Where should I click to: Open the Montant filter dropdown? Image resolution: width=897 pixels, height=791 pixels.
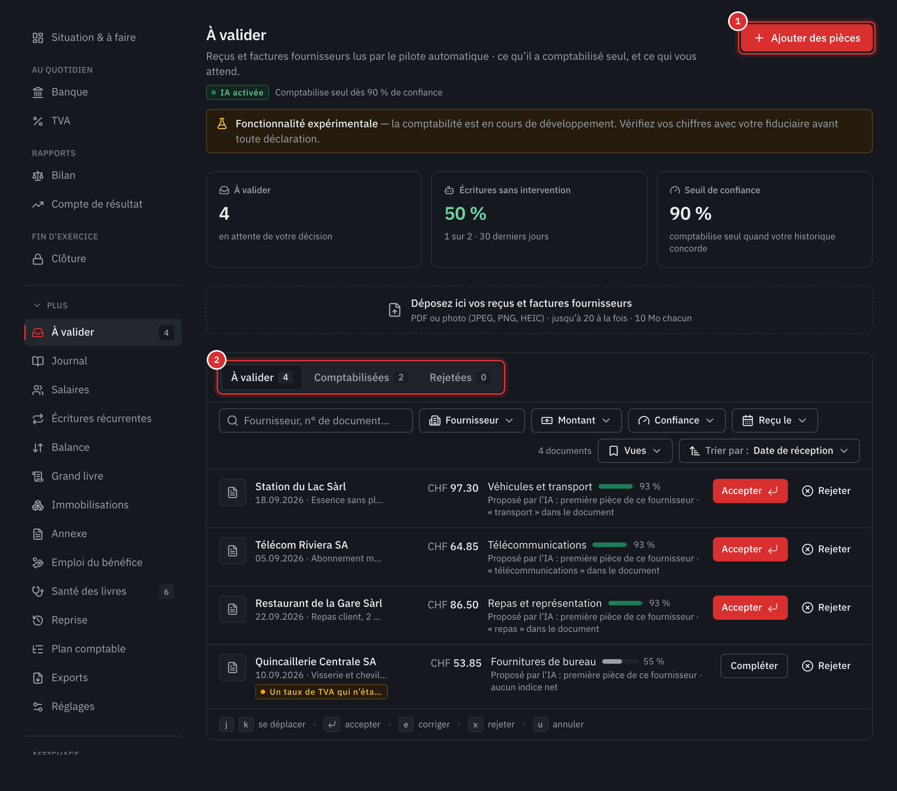tap(576, 421)
